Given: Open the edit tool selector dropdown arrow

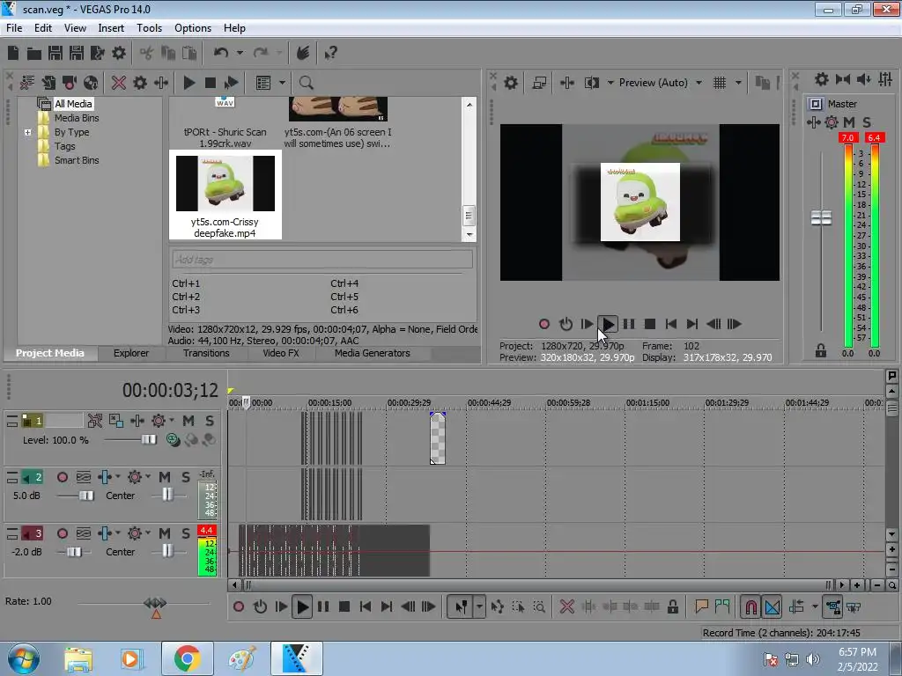Looking at the screenshot, I should click(479, 606).
